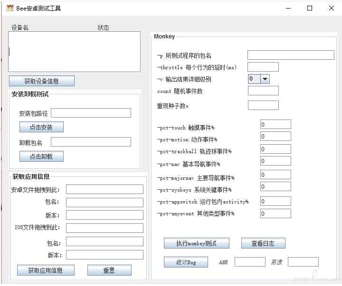The height and width of the screenshot is (286, 342).
Task: Click the 崩溃 count field
Action: (x=303, y=262)
